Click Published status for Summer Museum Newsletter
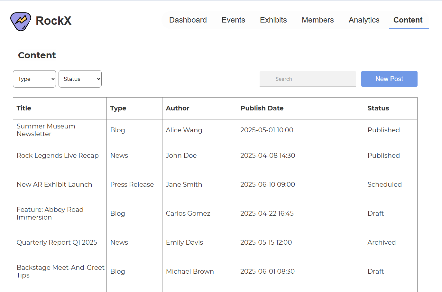Screen dimensions: 442x292 pyautogui.click(x=383, y=130)
